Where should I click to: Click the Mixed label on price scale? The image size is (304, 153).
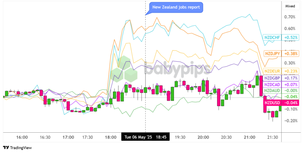290,6
